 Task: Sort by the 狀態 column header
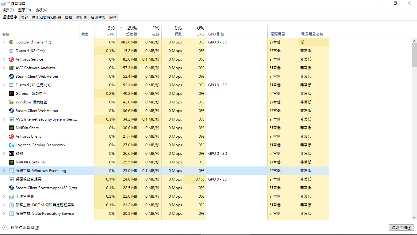point(87,31)
